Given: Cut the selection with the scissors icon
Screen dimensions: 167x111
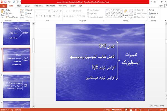Looking at the screenshot, I should pyautogui.click(x=8, y=10).
